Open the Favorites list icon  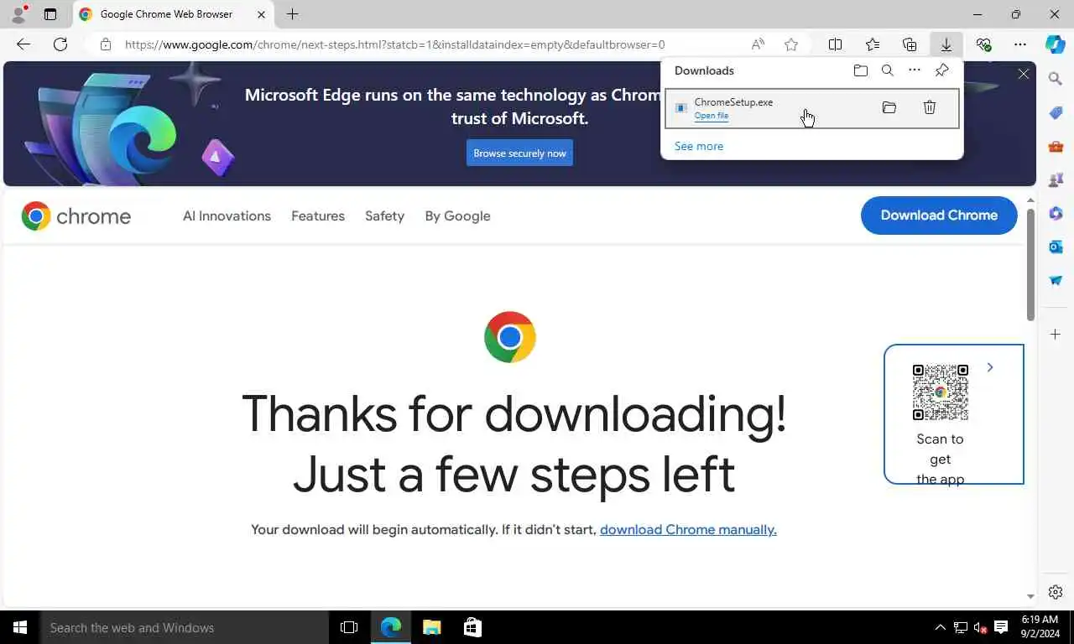pos(873,44)
